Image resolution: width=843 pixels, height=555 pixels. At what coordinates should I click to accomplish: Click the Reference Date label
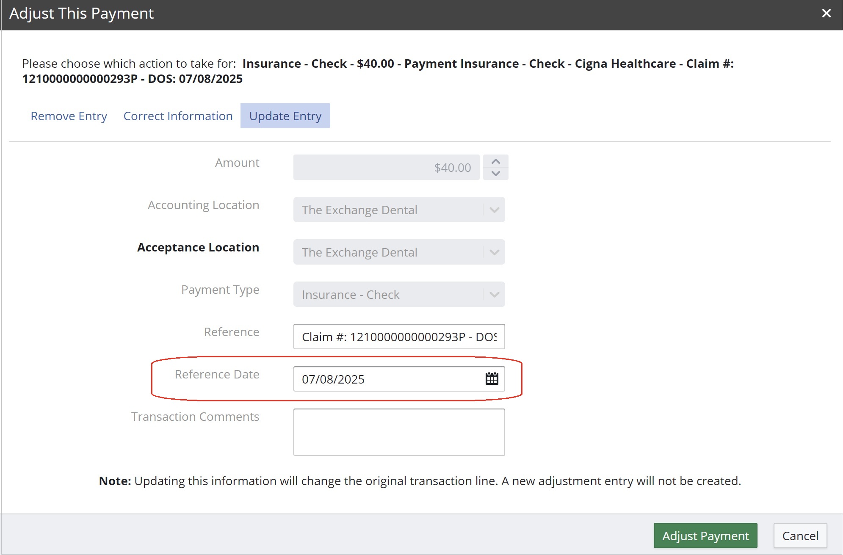click(217, 374)
